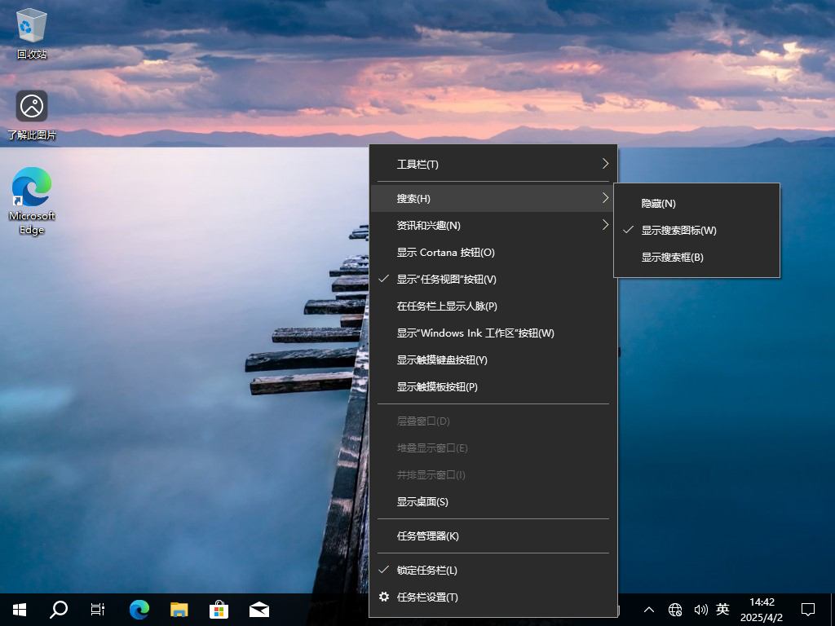This screenshot has width=835, height=626.
Task: Toggle 锁定任务栏(L)
Action: [x=493, y=570]
